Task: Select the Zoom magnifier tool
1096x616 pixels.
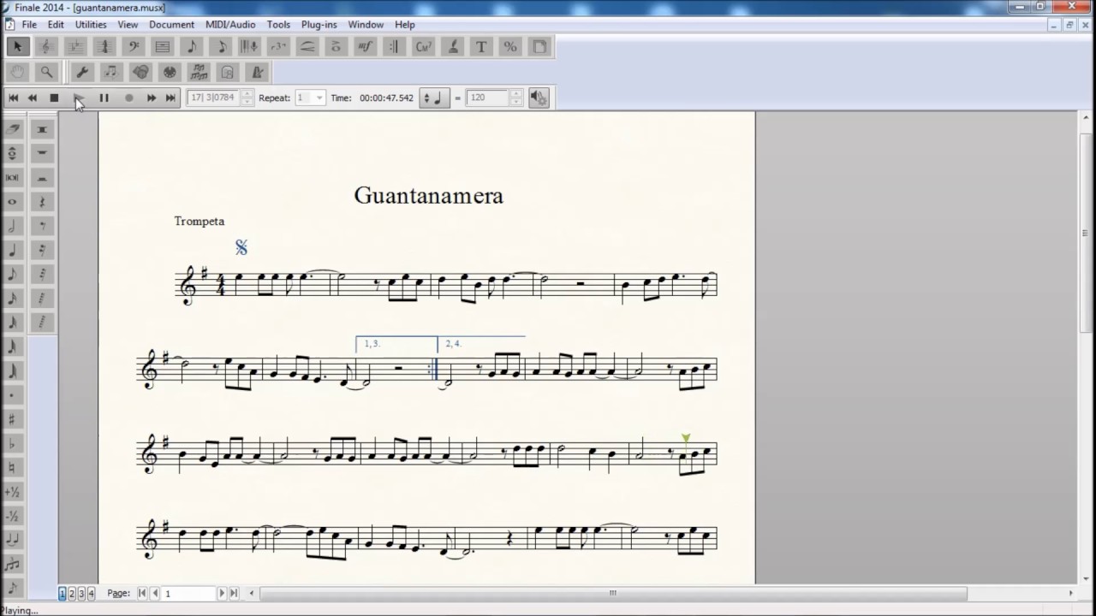Action: 46,72
